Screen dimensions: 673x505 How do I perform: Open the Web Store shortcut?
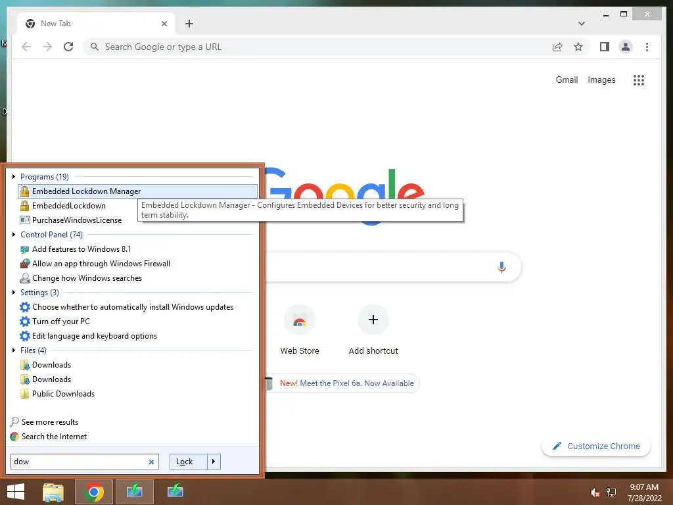[300, 330]
